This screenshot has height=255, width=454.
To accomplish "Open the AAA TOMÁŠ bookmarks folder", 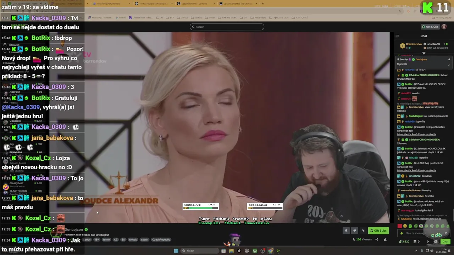I will coord(300,18).
